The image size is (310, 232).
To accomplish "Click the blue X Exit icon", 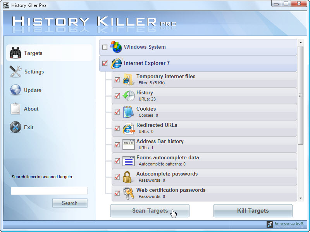I will 15,127.
